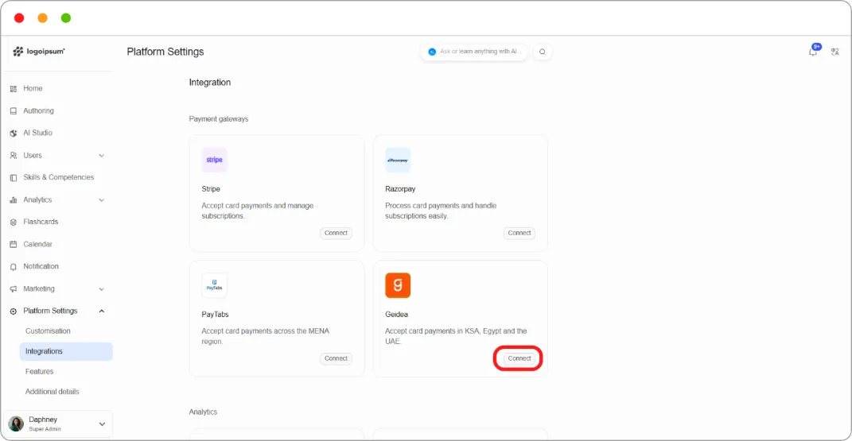Connect the Razorpay payment gateway
Image resolution: width=852 pixels, height=441 pixels.
click(519, 234)
